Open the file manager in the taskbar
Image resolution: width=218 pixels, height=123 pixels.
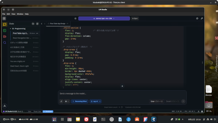coord(69,119)
